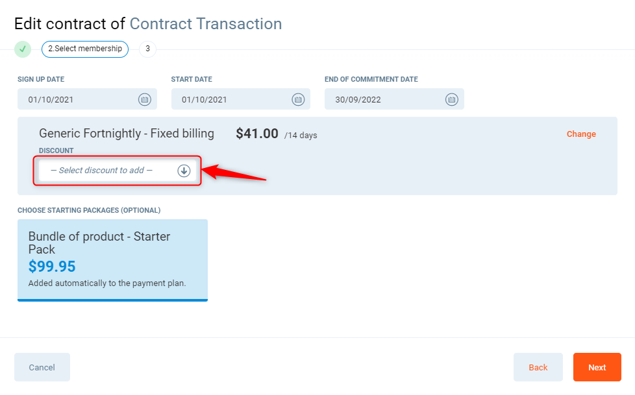This screenshot has width=635, height=395.
Task: Click the $99.95 starter pack price
Action: (x=52, y=267)
